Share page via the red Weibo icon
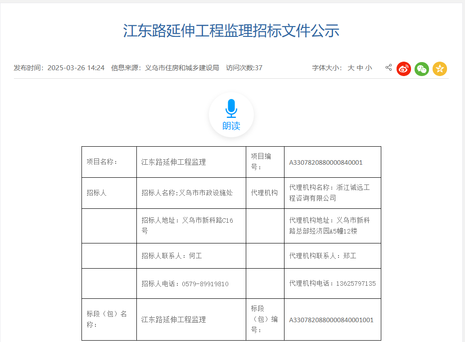 click(404, 69)
